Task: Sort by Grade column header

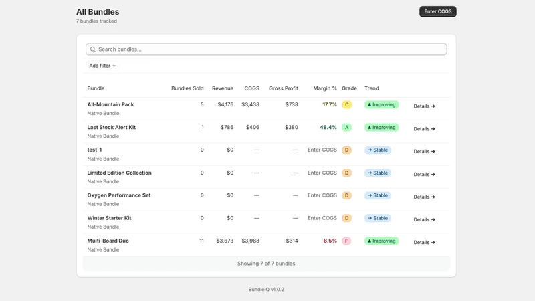Action: (x=349, y=88)
